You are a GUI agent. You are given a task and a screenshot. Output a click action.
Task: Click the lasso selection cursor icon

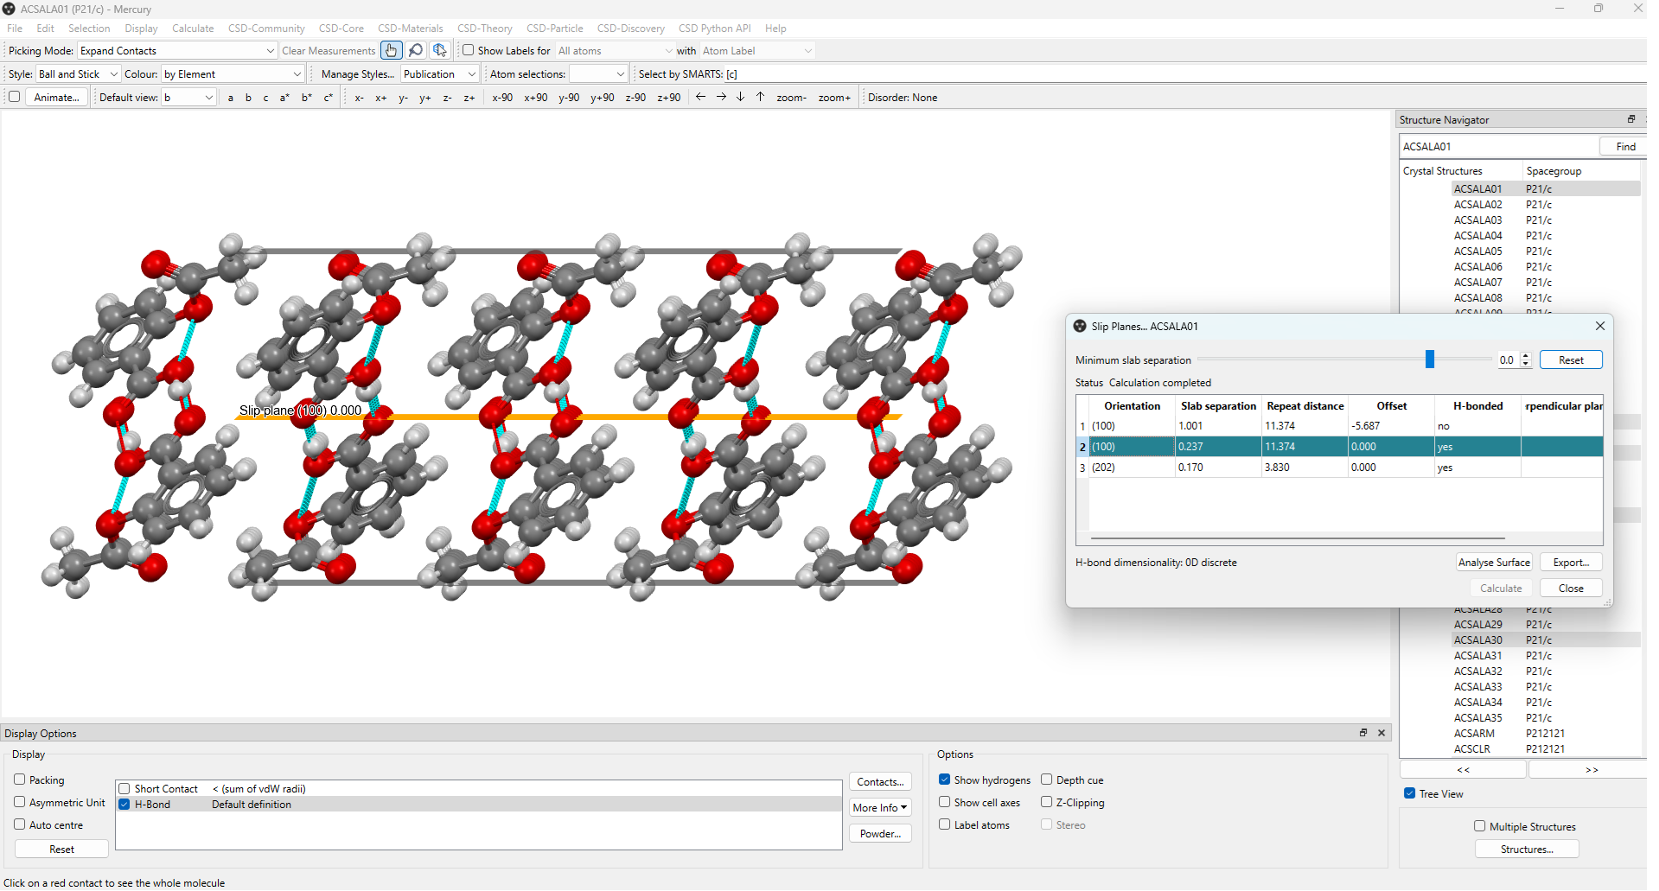(440, 51)
